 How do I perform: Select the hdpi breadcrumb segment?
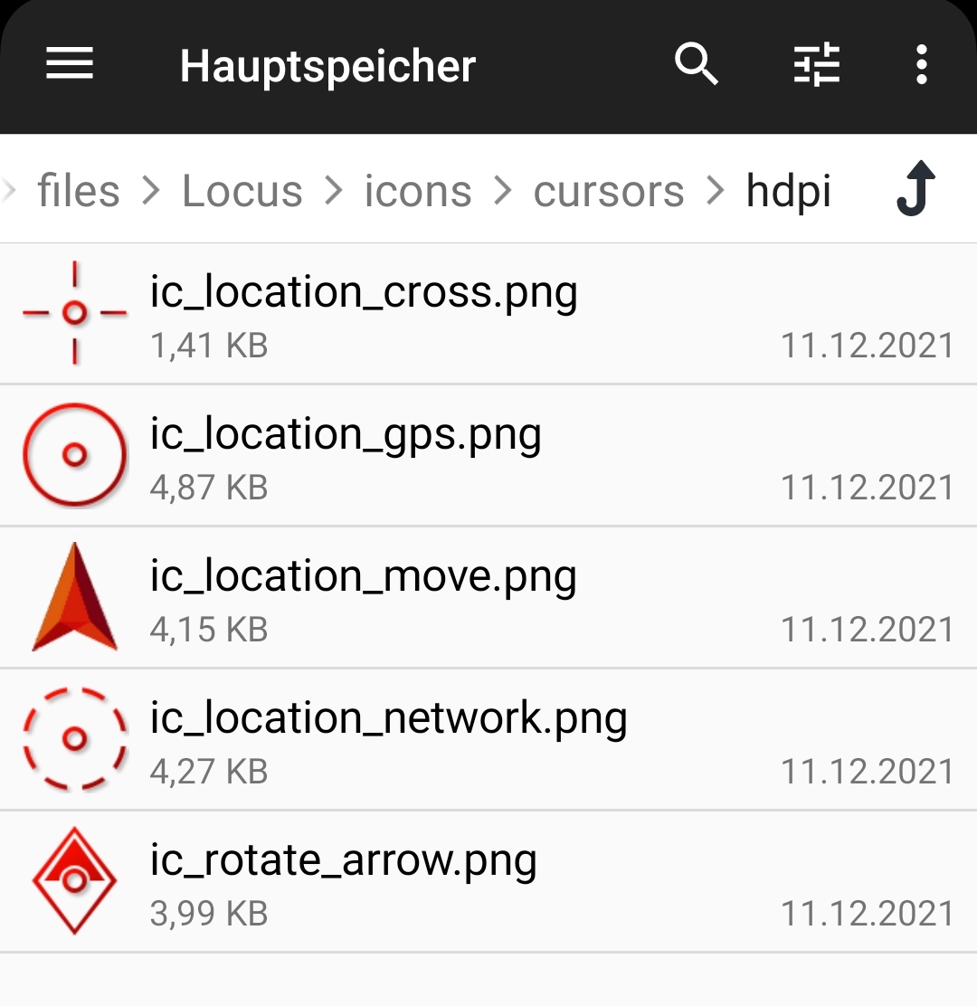788,191
